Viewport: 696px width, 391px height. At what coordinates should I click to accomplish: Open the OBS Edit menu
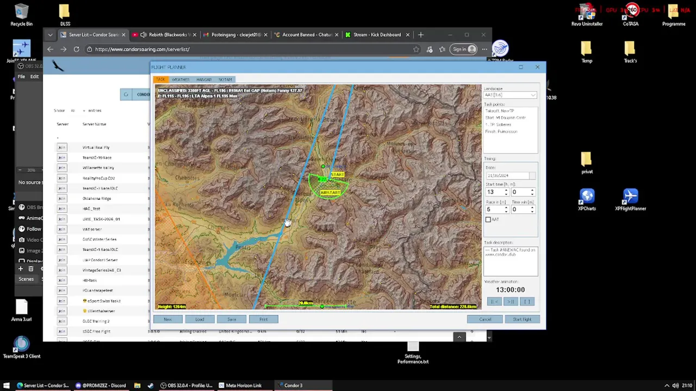(x=34, y=77)
